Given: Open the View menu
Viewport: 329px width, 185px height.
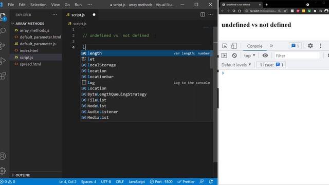Looking at the screenshot, I should (x=56, y=5).
